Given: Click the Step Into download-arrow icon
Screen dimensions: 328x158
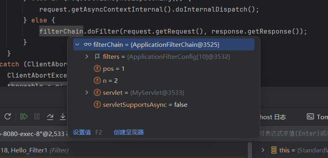Looking at the screenshot, I should (x=63, y=116).
